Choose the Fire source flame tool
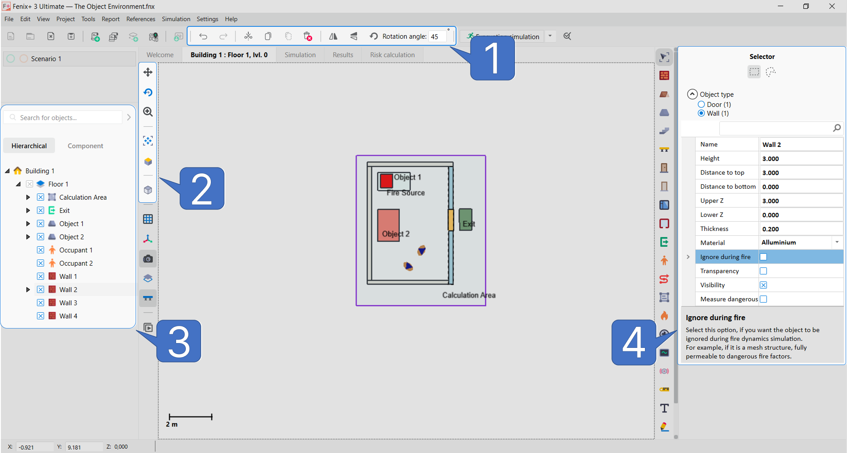Viewport: 847px width, 453px height. [x=664, y=315]
